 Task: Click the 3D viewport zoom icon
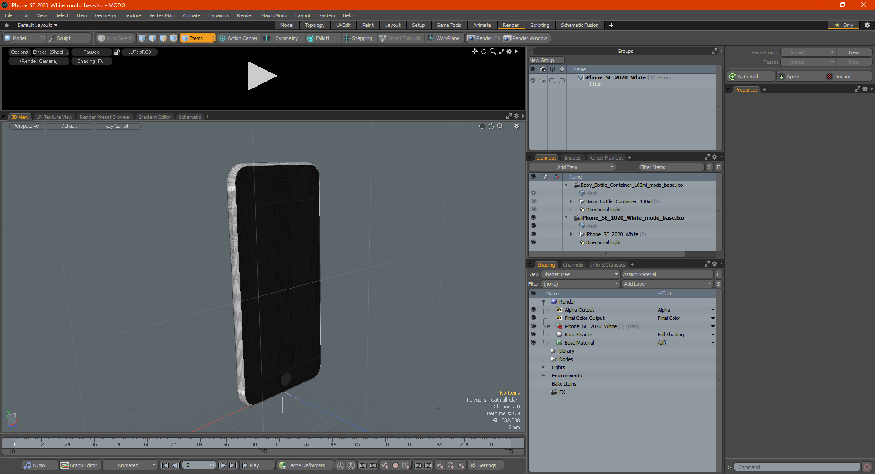(x=500, y=126)
